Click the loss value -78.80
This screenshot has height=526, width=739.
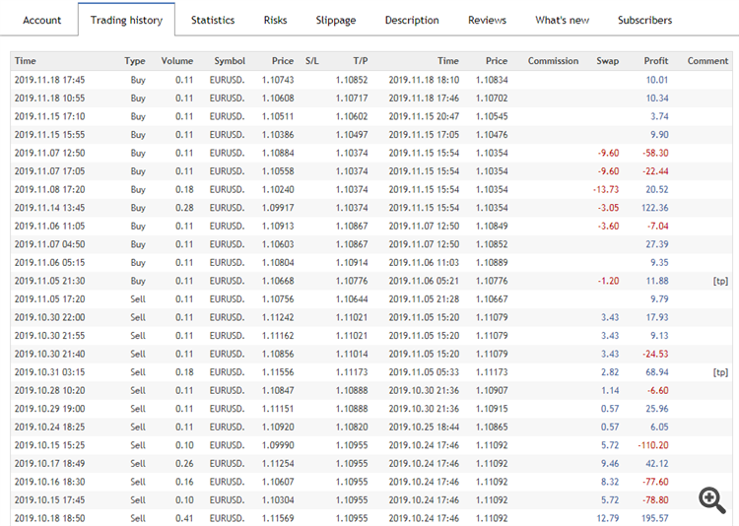pyautogui.click(x=655, y=500)
